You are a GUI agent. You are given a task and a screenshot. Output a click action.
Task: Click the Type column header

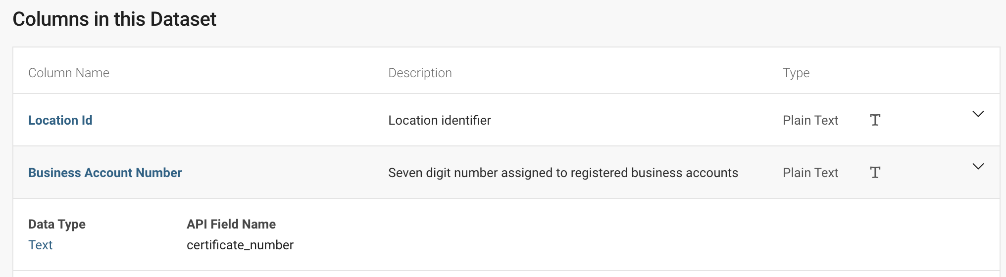coord(796,73)
